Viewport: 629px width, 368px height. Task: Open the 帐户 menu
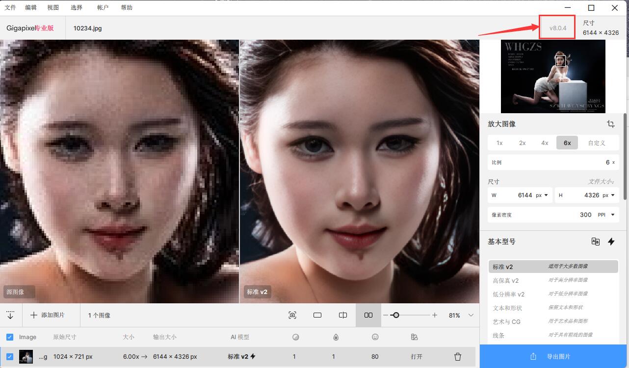[103, 8]
